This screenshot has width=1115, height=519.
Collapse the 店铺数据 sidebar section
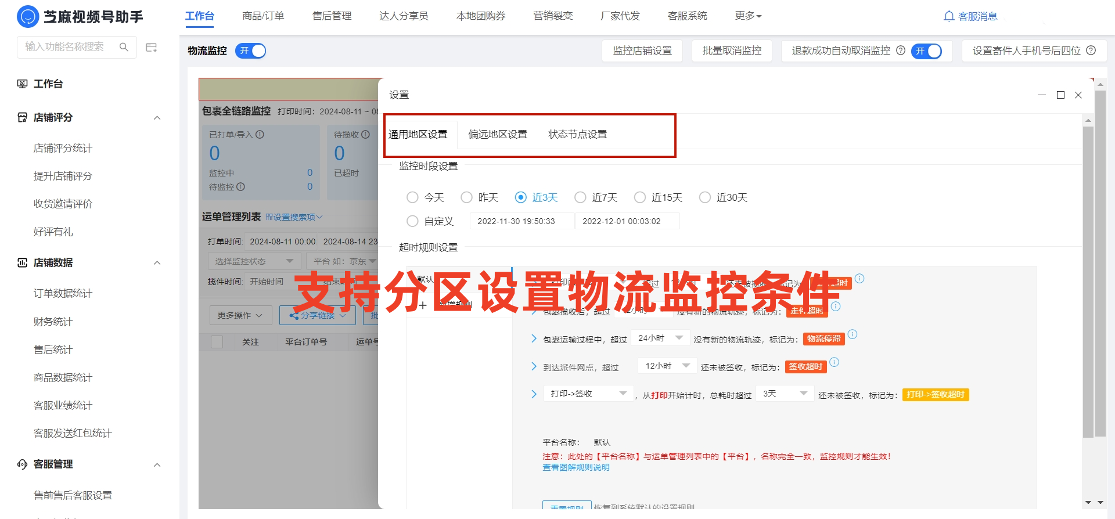pos(157,263)
